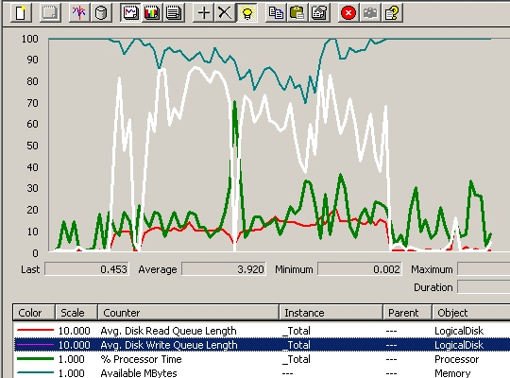510x378 pixels.
Task: Click the red line color swatch row
Action: click(262, 331)
